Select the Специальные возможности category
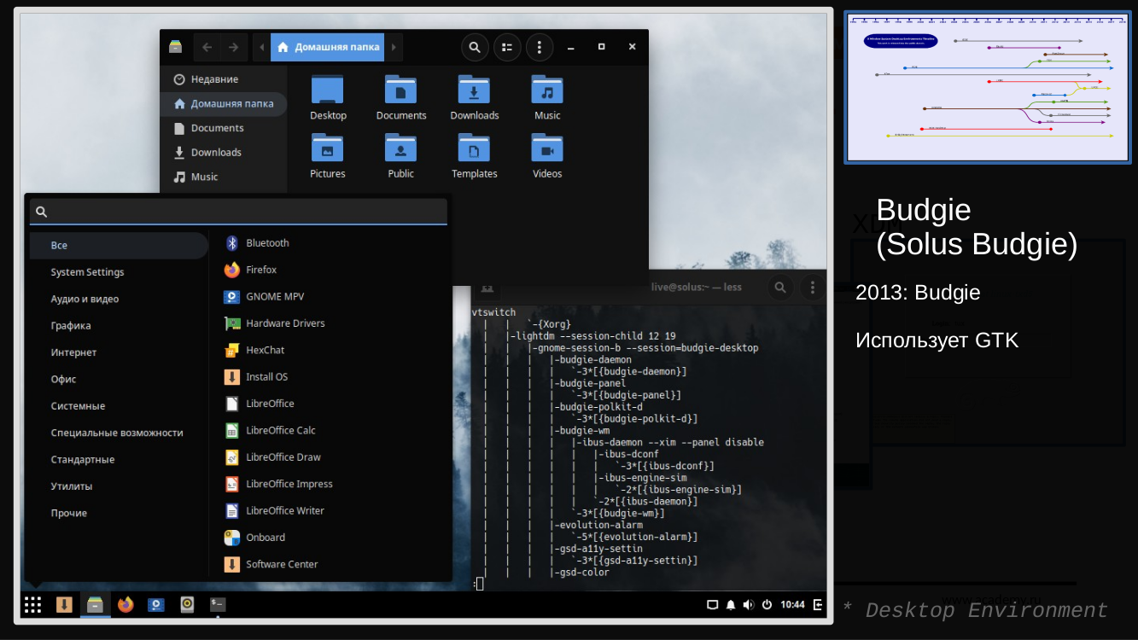The image size is (1138, 640). (119, 433)
